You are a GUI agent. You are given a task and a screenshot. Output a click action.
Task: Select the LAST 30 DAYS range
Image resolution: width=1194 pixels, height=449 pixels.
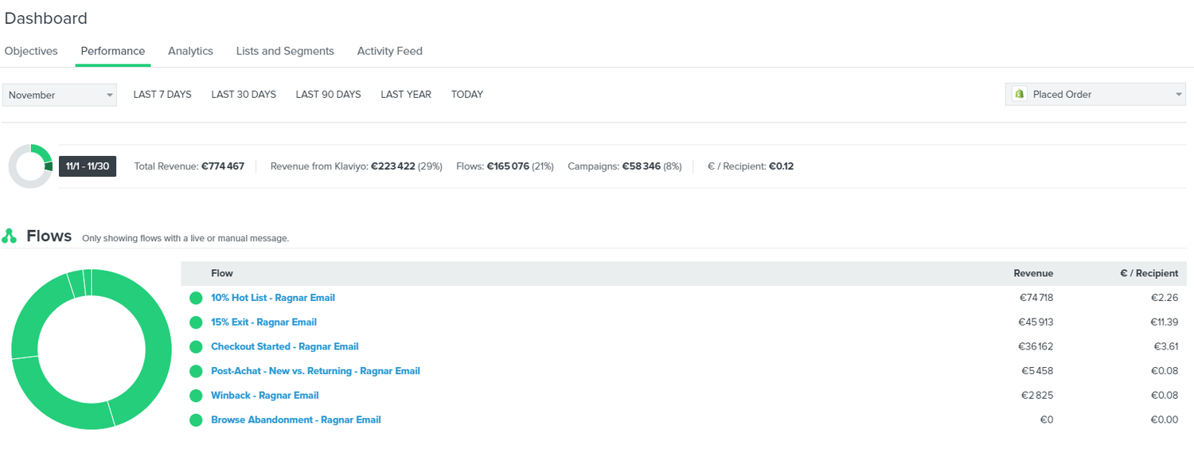[244, 94]
